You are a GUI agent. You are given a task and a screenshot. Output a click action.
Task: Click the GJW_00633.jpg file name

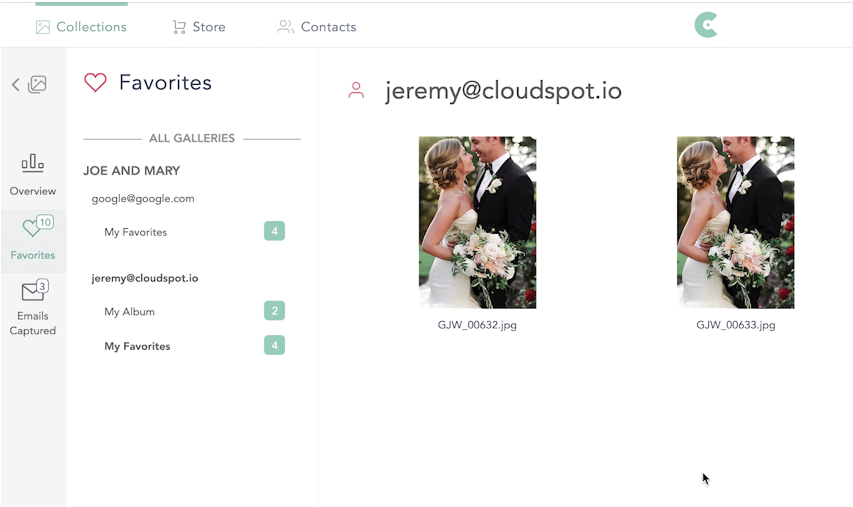736,325
